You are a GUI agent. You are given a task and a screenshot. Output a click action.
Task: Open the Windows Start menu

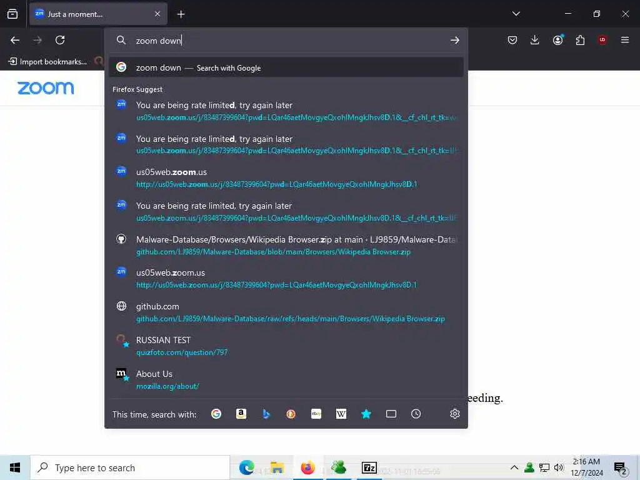tap(15, 467)
